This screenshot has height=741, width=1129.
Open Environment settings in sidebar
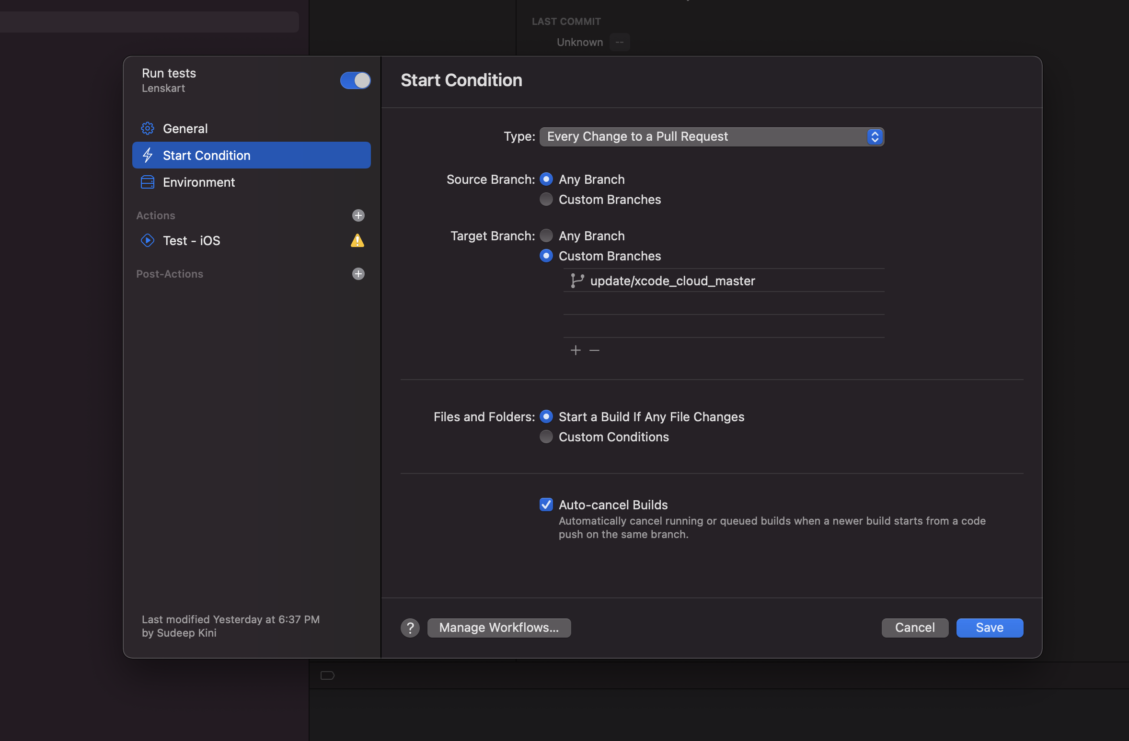199,182
